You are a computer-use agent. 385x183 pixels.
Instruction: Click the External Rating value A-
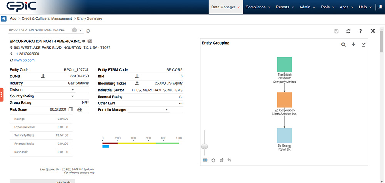pos(181,97)
